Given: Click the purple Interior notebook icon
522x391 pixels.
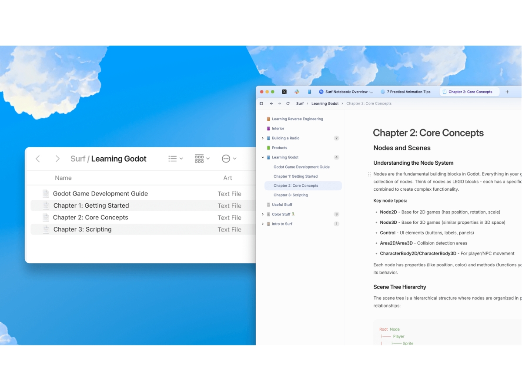Looking at the screenshot, I should pyautogui.click(x=268, y=129).
